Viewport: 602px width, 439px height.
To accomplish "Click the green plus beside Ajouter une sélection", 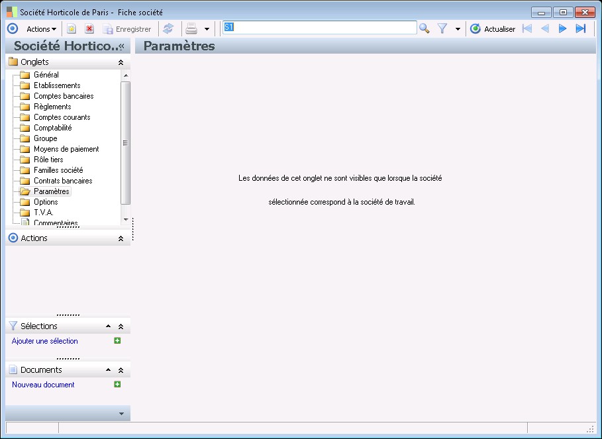I will [117, 341].
